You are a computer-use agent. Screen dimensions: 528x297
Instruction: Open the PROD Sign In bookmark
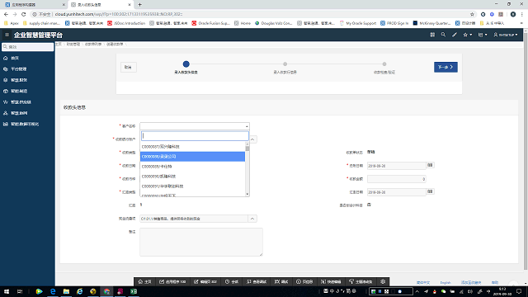point(394,23)
